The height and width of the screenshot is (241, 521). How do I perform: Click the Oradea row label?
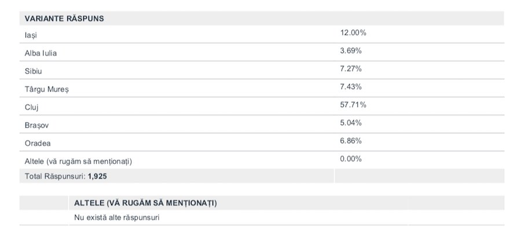(x=38, y=143)
